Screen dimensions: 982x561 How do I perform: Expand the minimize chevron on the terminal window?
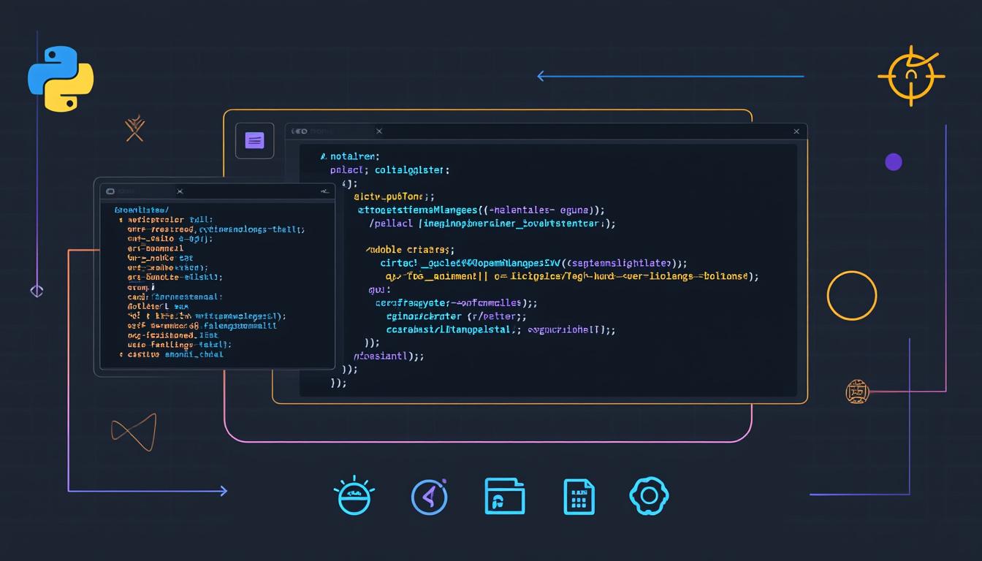[x=324, y=191]
